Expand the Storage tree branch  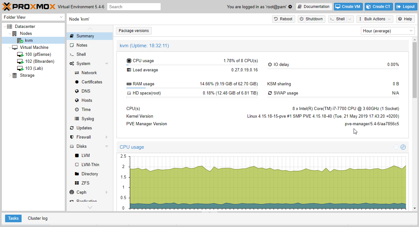pyautogui.click(x=10, y=75)
